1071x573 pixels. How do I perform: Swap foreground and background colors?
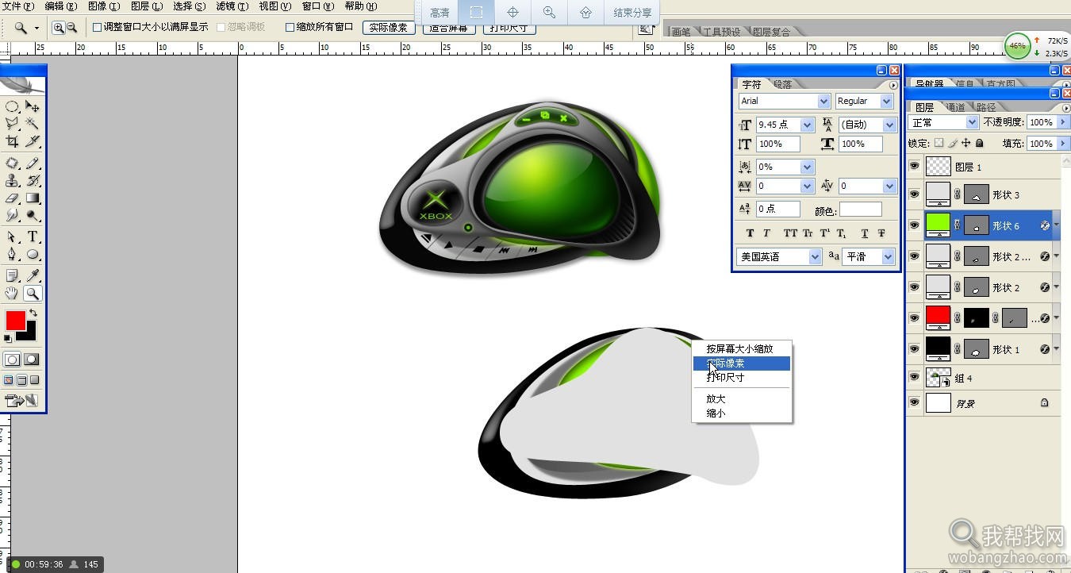(33, 313)
